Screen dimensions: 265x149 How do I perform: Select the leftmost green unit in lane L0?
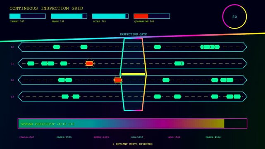[x=57, y=47]
